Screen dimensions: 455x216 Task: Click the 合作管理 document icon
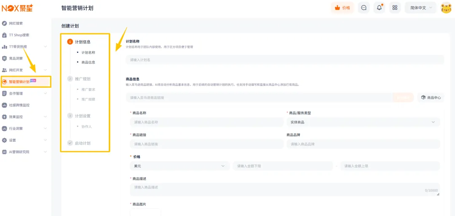(x=4, y=94)
